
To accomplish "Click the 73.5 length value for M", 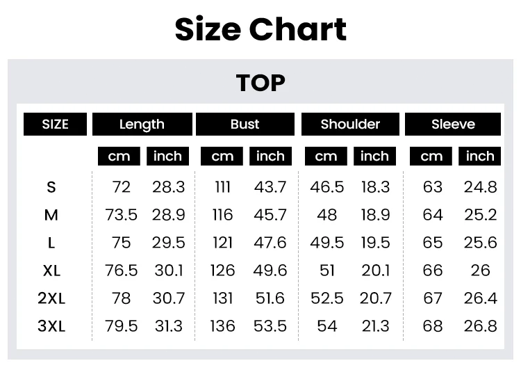I will coord(121,215).
